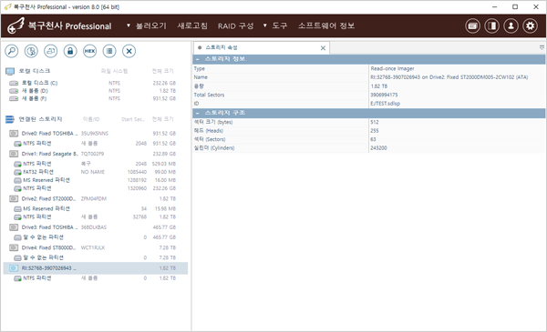Click the Drive4 ST8000D hard disk icon

[x=14, y=247]
